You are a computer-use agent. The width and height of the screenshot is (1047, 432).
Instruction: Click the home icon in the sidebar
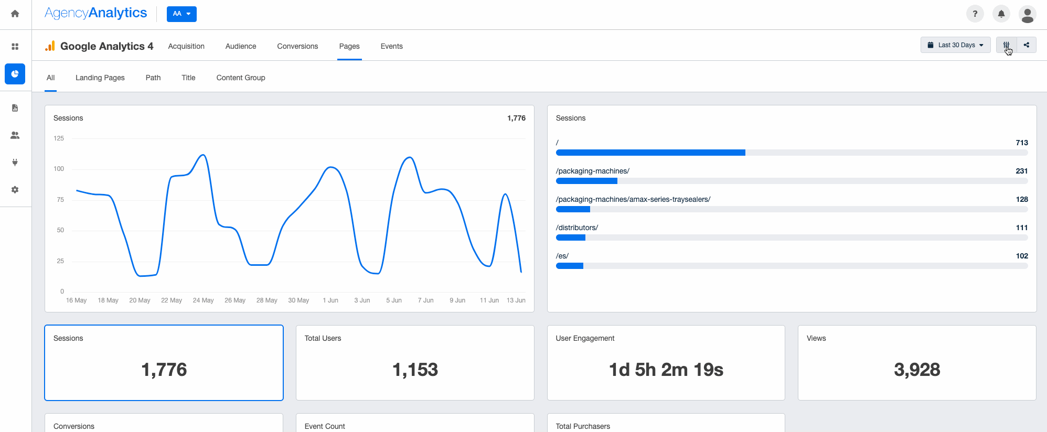tap(15, 14)
